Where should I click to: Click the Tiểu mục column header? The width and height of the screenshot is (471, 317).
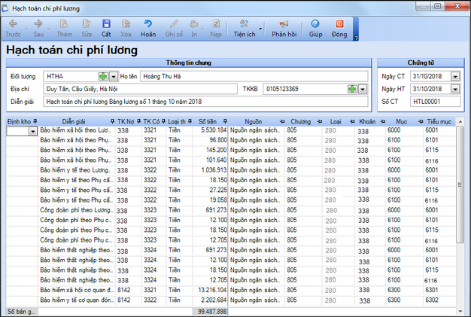439,121
